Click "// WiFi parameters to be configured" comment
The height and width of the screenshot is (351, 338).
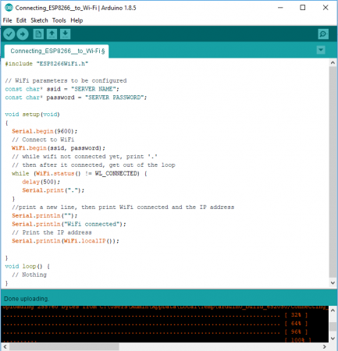tap(66, 80)
